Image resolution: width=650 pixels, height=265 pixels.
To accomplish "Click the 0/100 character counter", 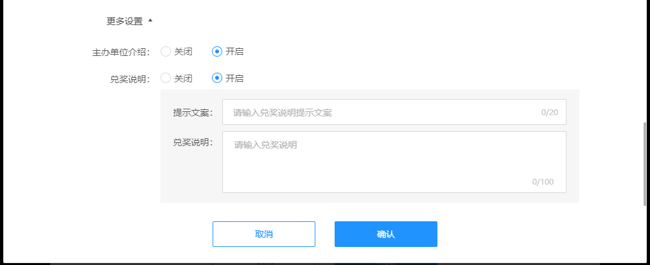I will pos(543,182).
